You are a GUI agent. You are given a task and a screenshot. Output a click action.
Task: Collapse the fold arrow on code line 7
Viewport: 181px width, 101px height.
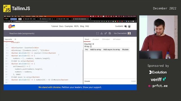pos(8,50)
